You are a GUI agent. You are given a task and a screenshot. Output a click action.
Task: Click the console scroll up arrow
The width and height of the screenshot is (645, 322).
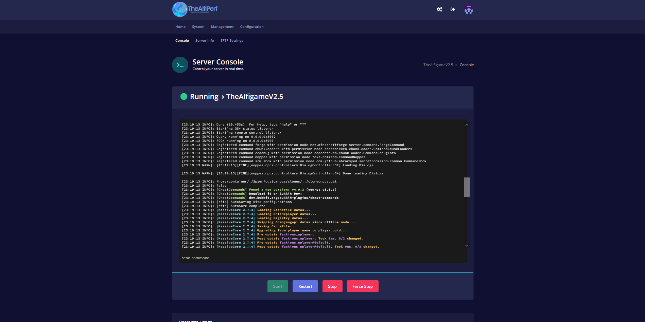point(467,125)
